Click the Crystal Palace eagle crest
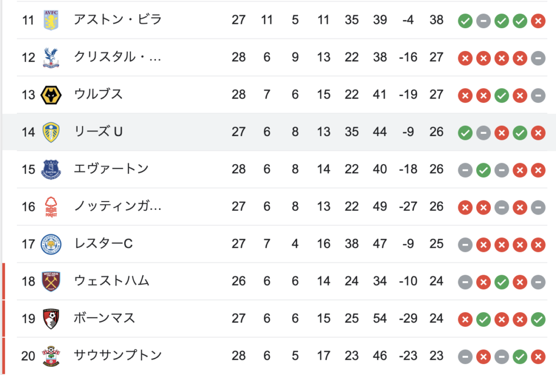The width and height of the screenshot is (556, 375). pyautogui.click(x=51, y=57)
